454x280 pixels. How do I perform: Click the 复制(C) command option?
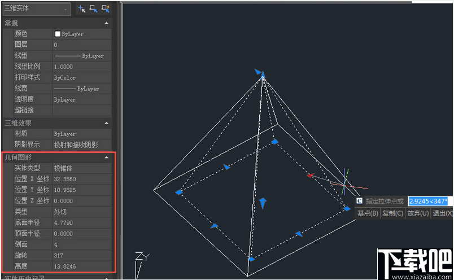[392, 213]
